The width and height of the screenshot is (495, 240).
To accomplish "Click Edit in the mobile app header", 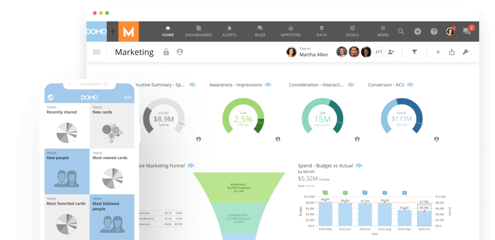I will point(128,98).
